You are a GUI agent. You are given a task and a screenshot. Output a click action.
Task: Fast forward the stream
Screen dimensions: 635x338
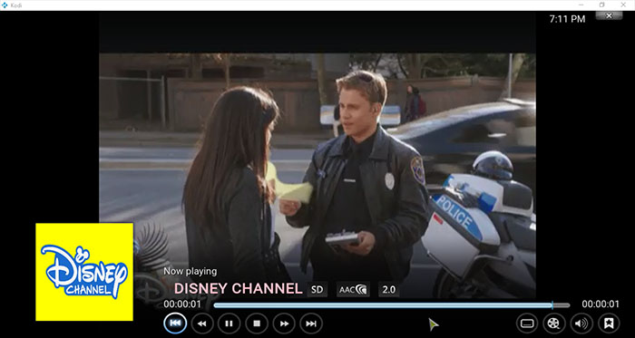[284, 324]
